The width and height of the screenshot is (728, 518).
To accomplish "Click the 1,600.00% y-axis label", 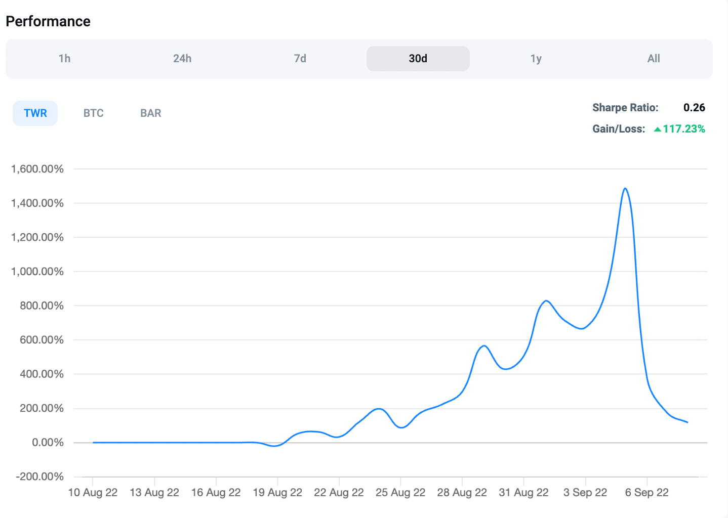I will tap(37, 169).
